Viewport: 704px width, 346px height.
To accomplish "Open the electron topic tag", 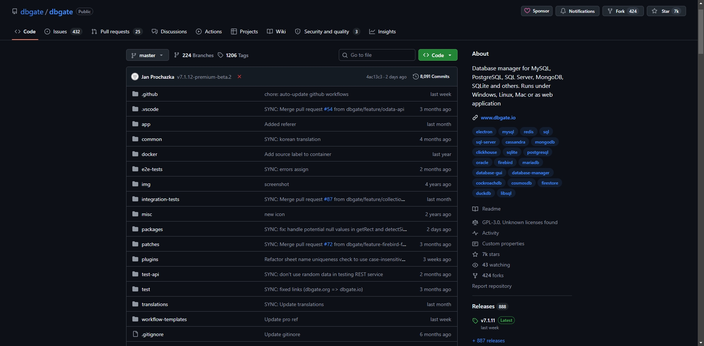I will pos(484,131).
